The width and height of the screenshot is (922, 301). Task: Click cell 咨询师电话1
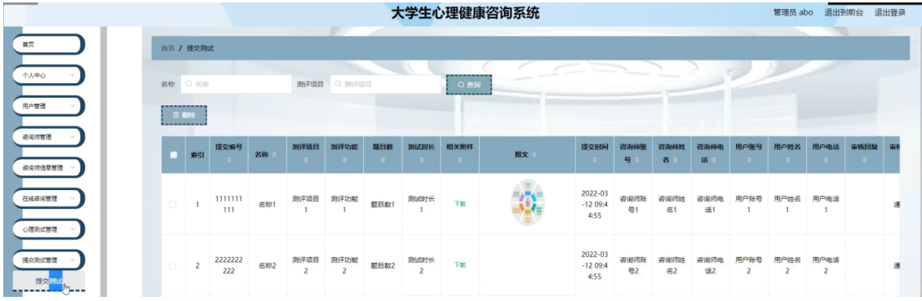(x=711, y=205)
